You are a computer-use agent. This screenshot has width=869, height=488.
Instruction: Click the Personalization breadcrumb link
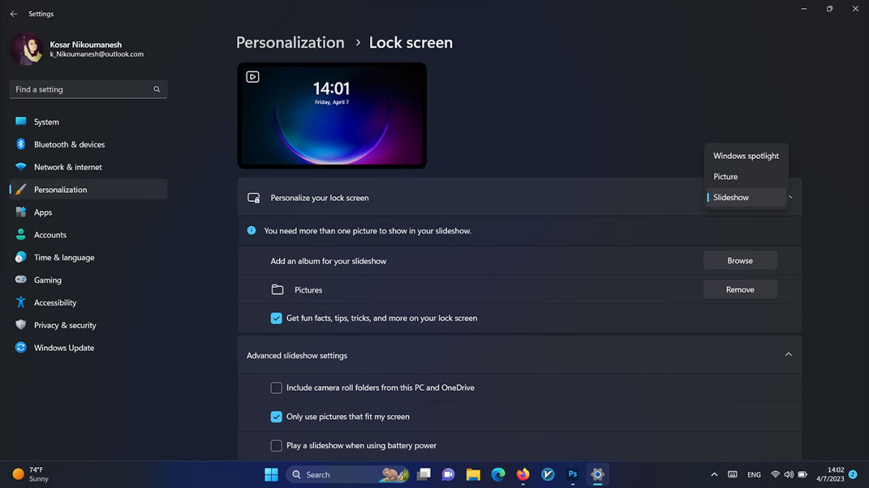tap(290, 43)
